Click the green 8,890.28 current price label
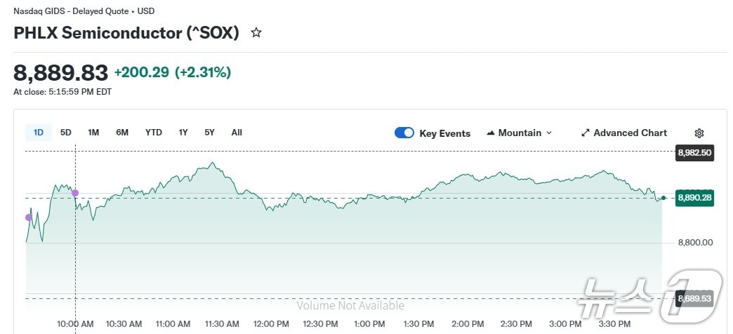The height and width of the screenshot is (334, 733). pos(694,198)
